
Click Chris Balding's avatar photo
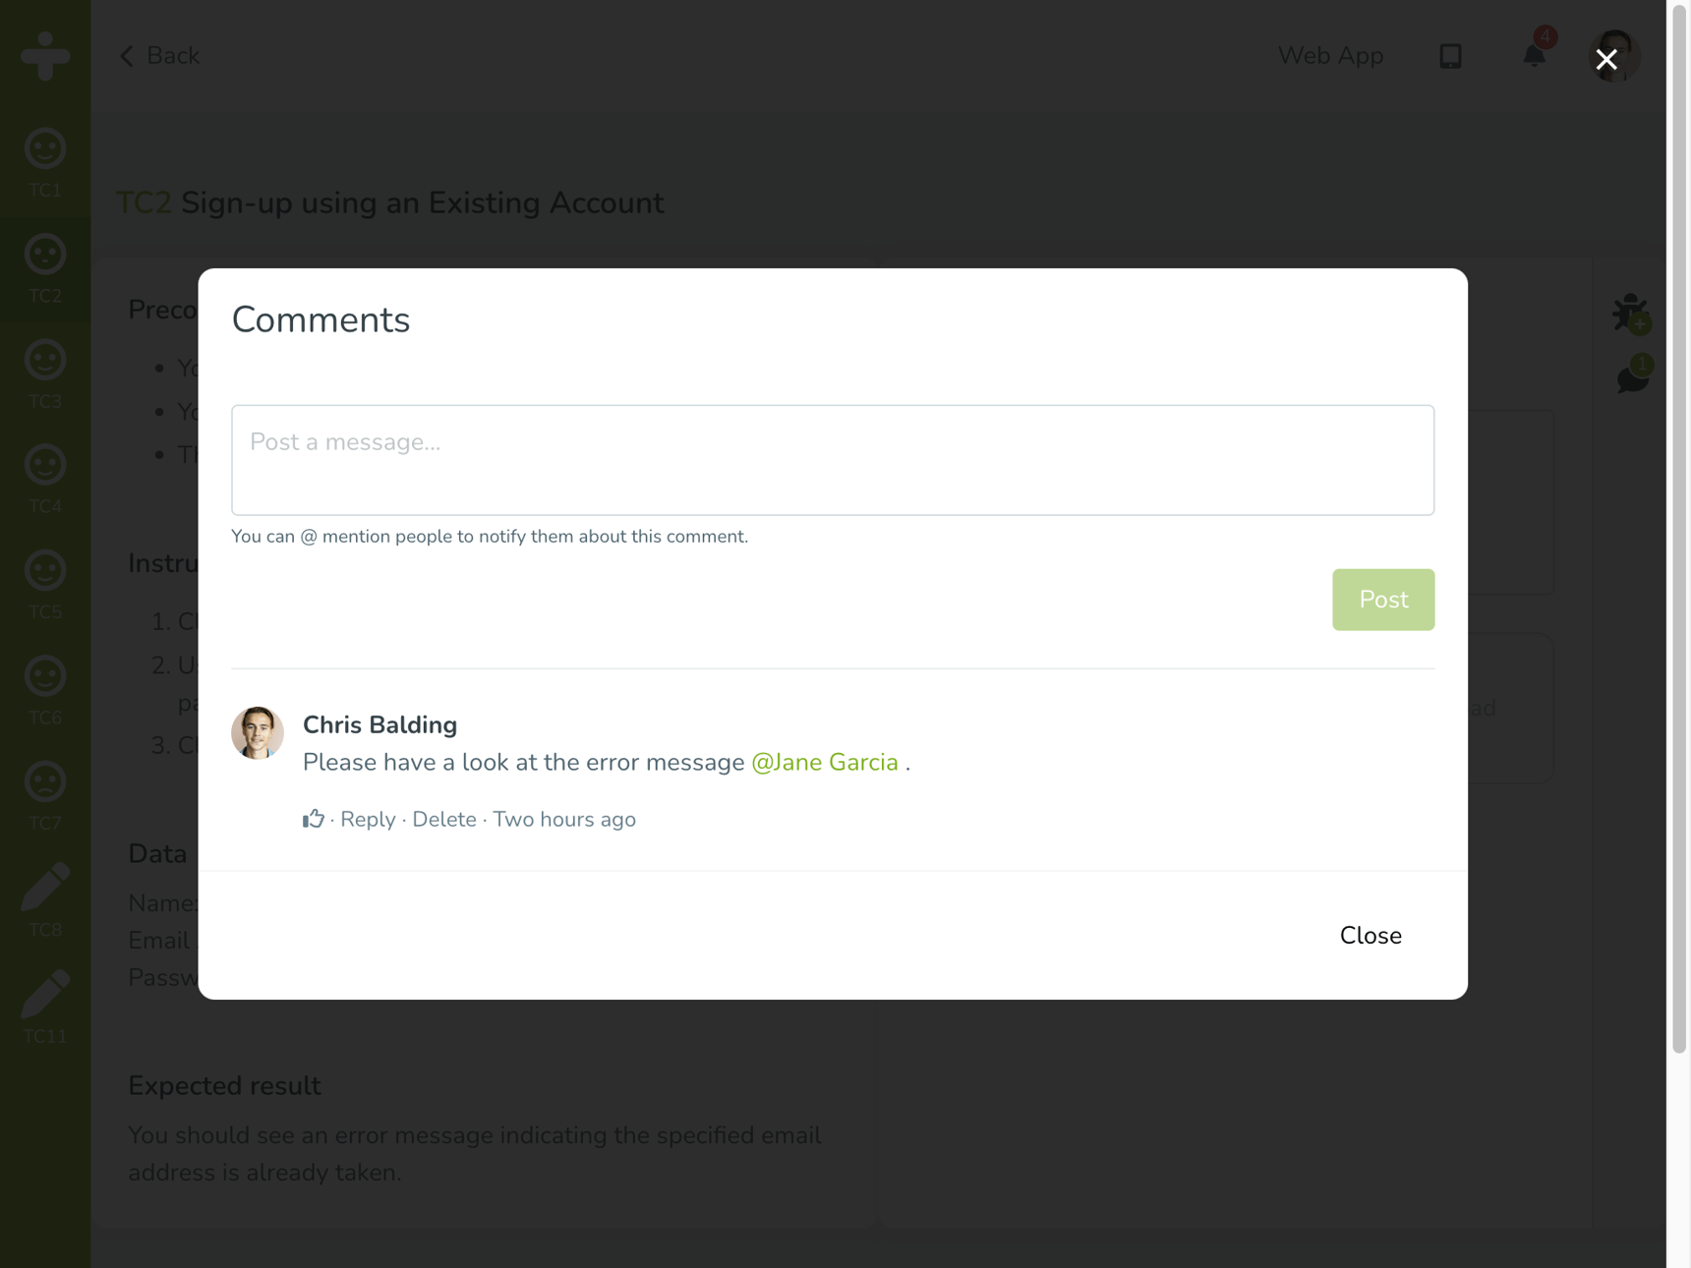[x=258, y=733]
